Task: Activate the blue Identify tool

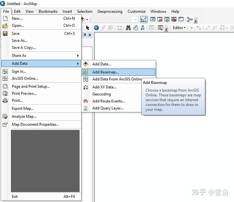Action: (96, 28)
